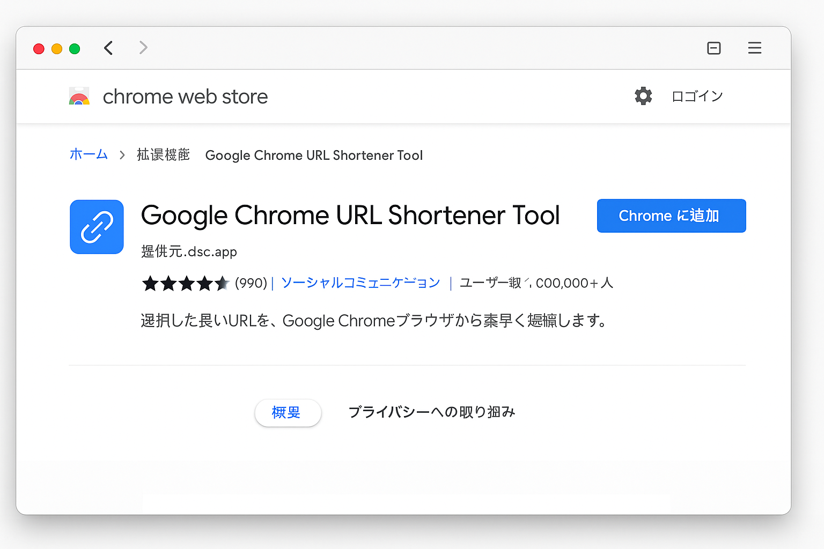Maximize window with green button

pos(75,49)
